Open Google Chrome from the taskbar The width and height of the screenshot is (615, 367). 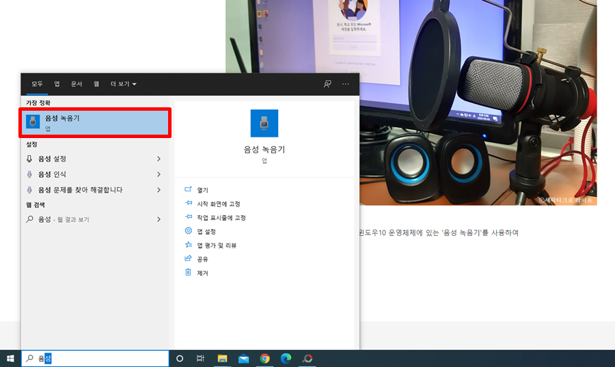pos(264,358)
